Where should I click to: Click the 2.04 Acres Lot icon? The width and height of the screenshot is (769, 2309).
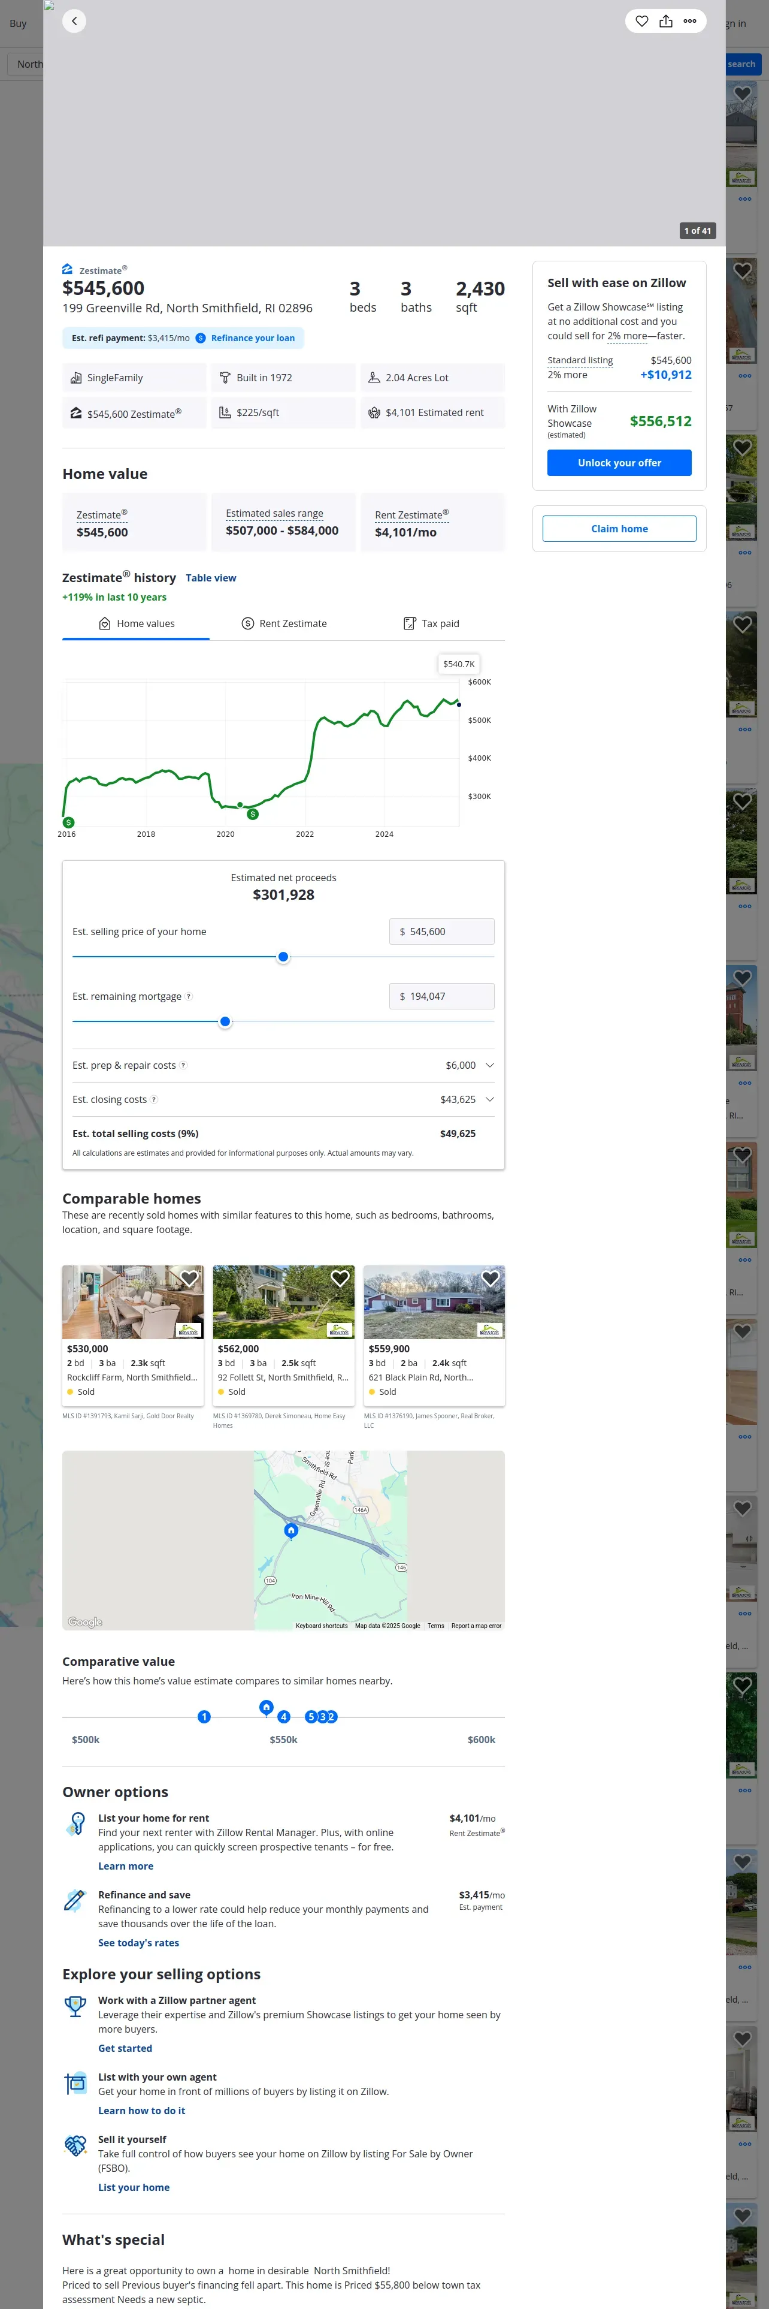point(374,378)
